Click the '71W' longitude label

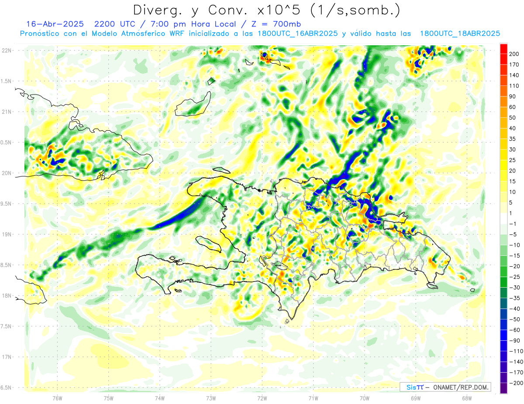313,398
